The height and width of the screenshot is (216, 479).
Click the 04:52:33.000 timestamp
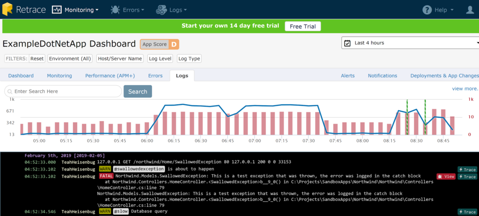click(x=40, y=162)
